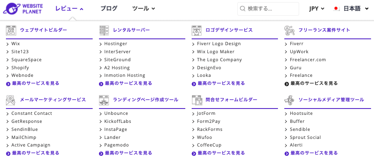Open the MailChimp review link
Image resolution: width=374 pixels, height=163 pixels.
24,137
